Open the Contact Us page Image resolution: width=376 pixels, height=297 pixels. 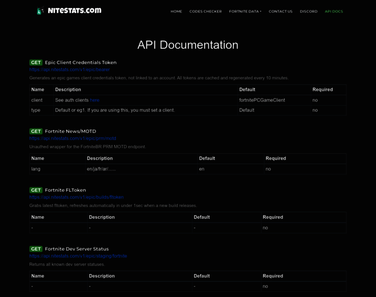coord(281,11)
